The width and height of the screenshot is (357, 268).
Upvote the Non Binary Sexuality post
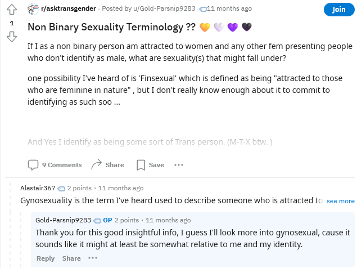click(12, 10)
